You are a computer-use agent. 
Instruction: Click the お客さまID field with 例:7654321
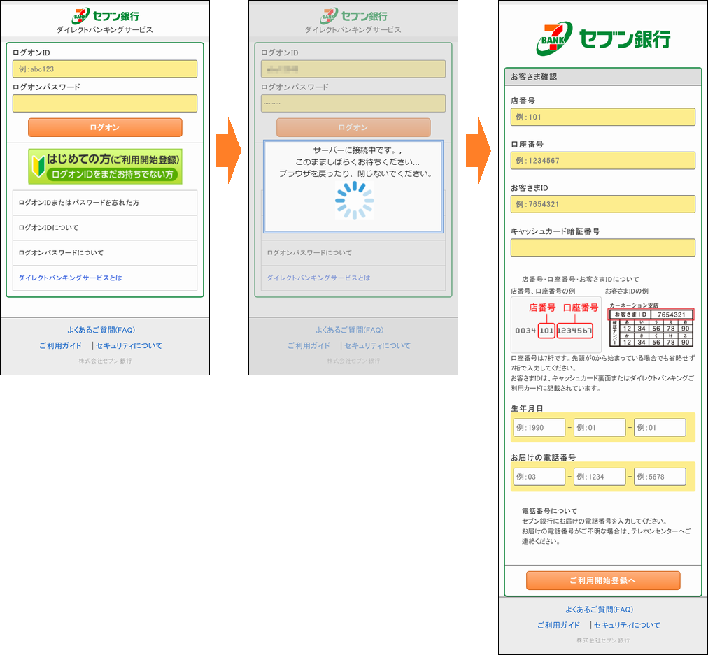(603, 204)
